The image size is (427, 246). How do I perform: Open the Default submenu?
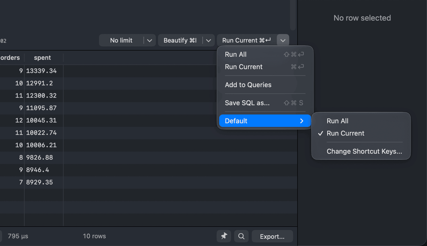click(x=265, y=121)
